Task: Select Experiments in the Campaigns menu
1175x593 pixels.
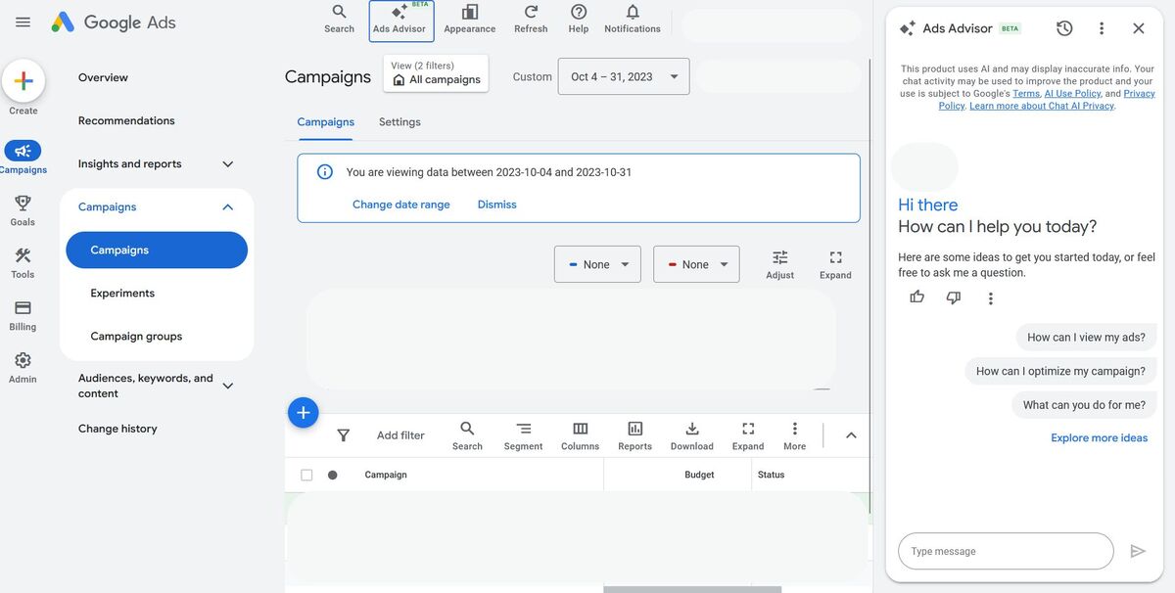Action: coord(122,294)
